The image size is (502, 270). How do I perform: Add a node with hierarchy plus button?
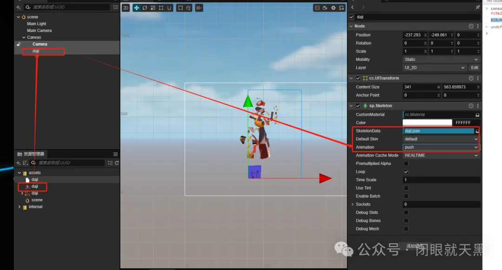click(x=18, y=7)
